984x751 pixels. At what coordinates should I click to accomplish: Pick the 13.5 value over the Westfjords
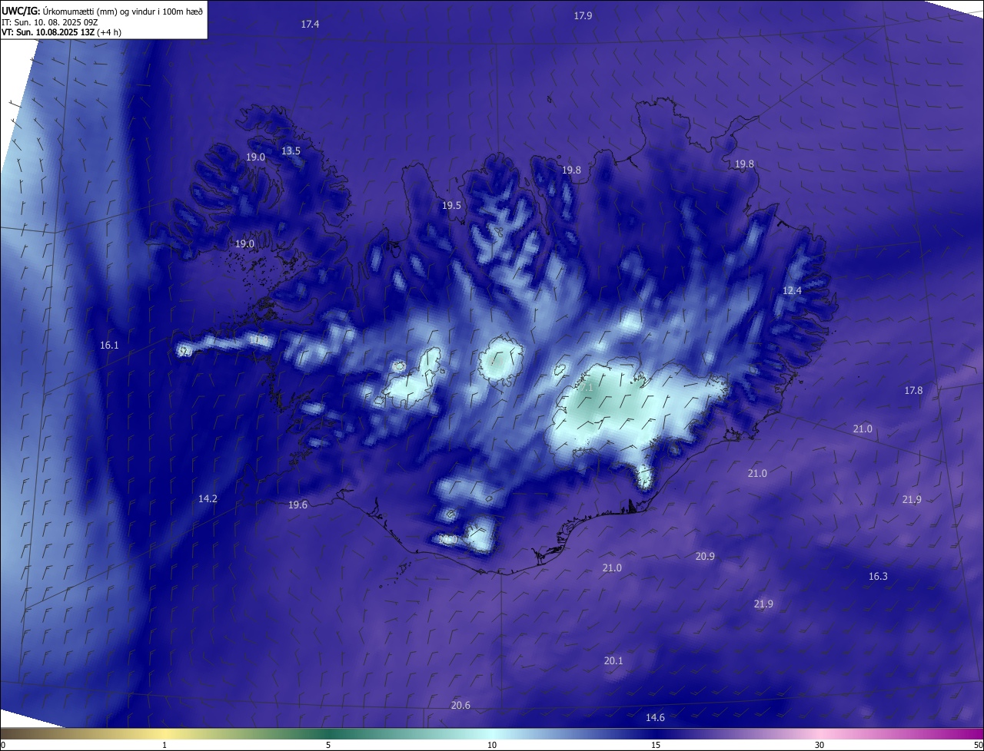pyautogui.click(x=291, y=151)
